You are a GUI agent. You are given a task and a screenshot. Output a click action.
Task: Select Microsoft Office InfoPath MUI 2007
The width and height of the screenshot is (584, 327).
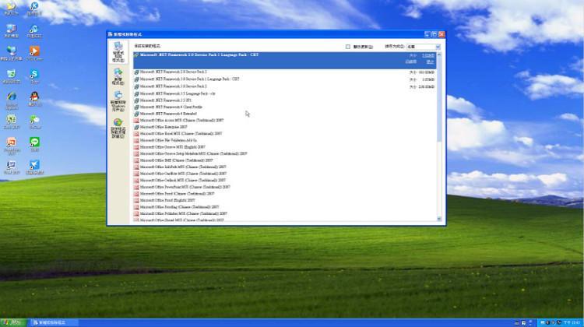[285, 167]
